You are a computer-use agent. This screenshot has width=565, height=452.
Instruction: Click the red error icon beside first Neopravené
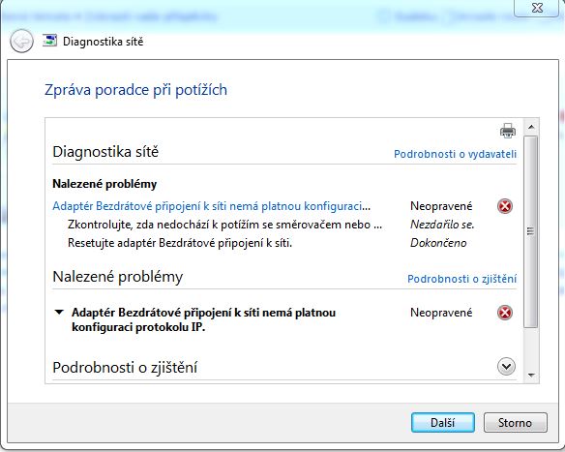(x=504, y=206)
